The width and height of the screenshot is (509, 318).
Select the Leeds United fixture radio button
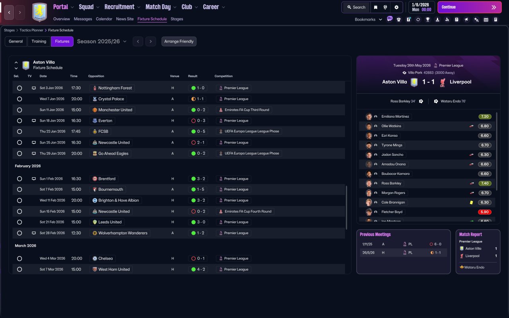click(x=19, y=222)
